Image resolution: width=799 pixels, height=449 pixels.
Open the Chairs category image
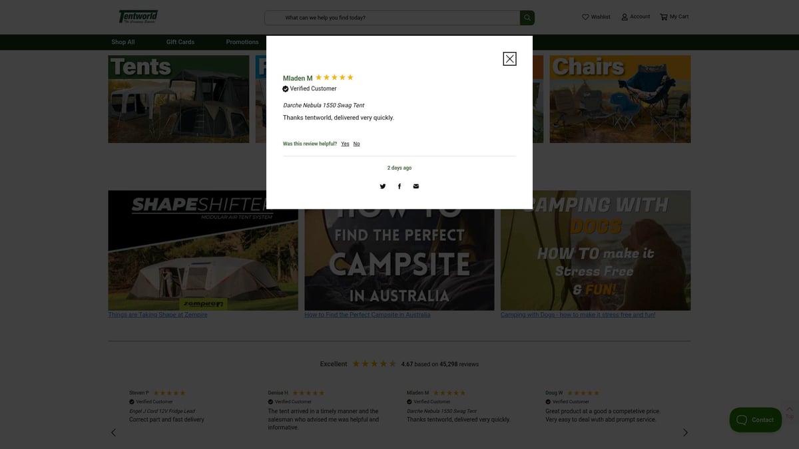tap(619, 99)
